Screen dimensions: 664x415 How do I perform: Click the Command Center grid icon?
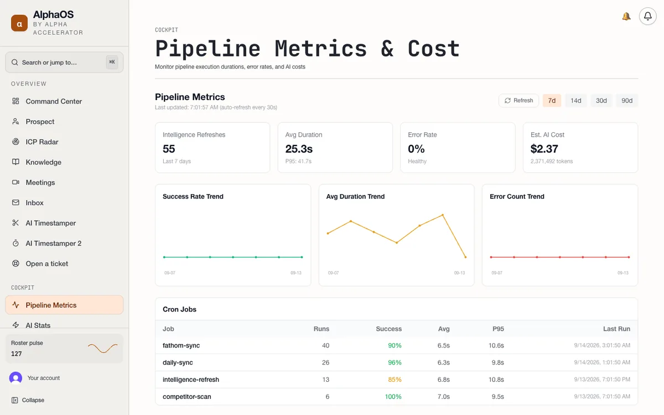pos(15,101)
